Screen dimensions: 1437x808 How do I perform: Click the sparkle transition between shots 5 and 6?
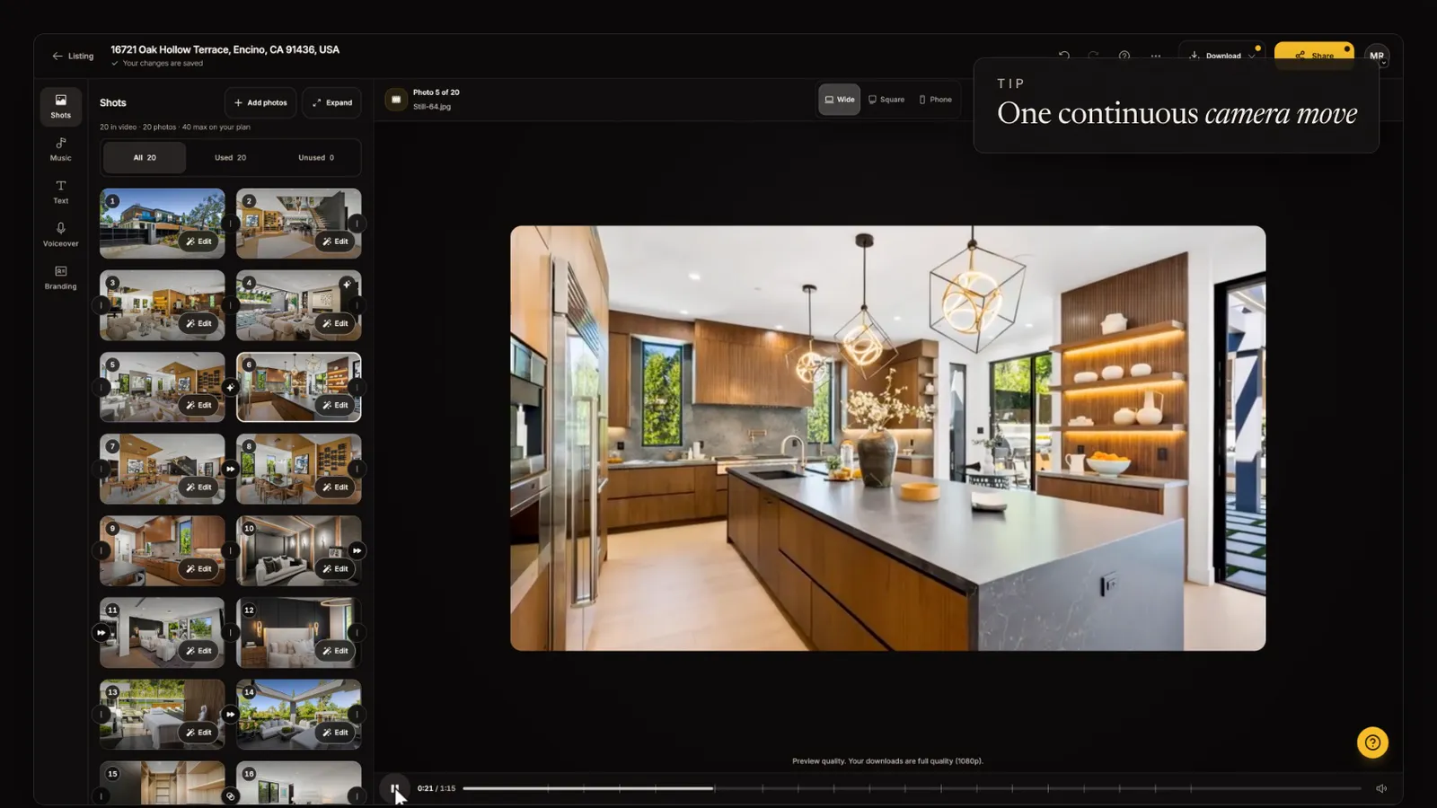click(x=231, y=387)
